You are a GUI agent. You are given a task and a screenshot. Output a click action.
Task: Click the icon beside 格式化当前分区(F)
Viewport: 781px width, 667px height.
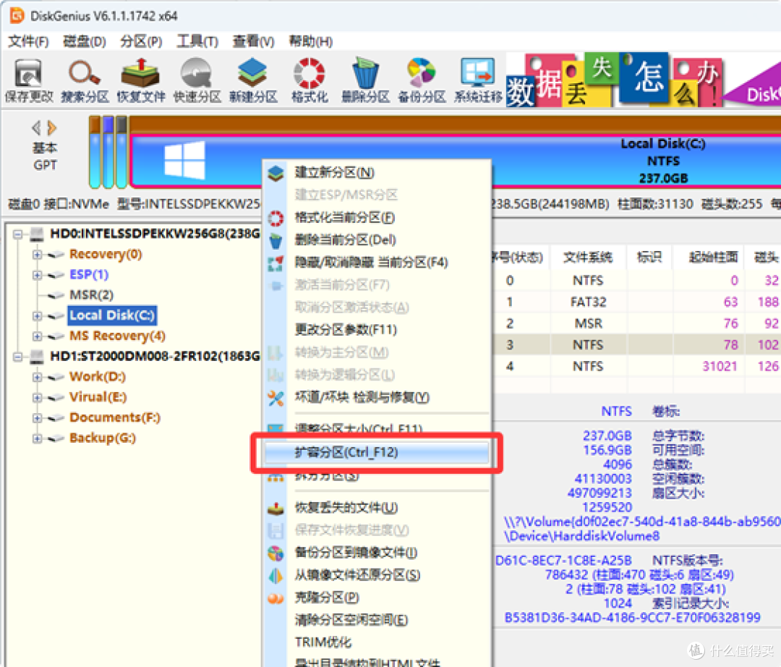(x=276, y=218)
